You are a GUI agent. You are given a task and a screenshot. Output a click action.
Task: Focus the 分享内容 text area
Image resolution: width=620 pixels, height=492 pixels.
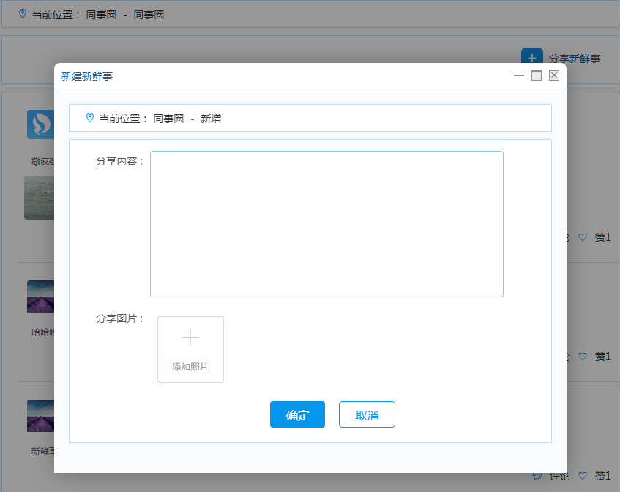[x=326, y=223]
